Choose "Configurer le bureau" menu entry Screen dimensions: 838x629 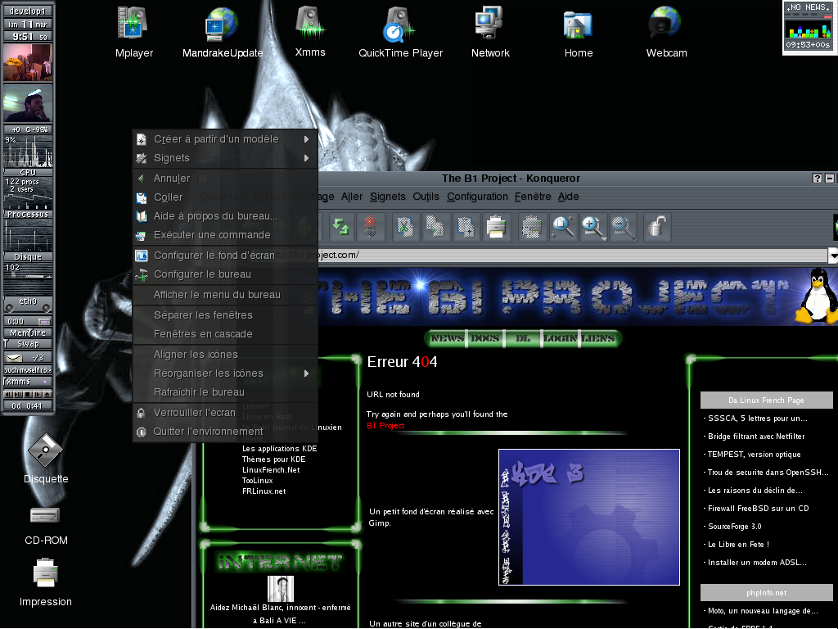[225, 274]
